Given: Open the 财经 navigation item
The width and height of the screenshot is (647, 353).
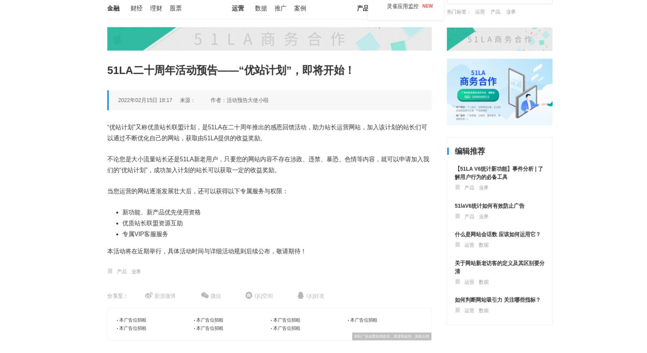Looking at the screenshot, I should click(136, 8).
